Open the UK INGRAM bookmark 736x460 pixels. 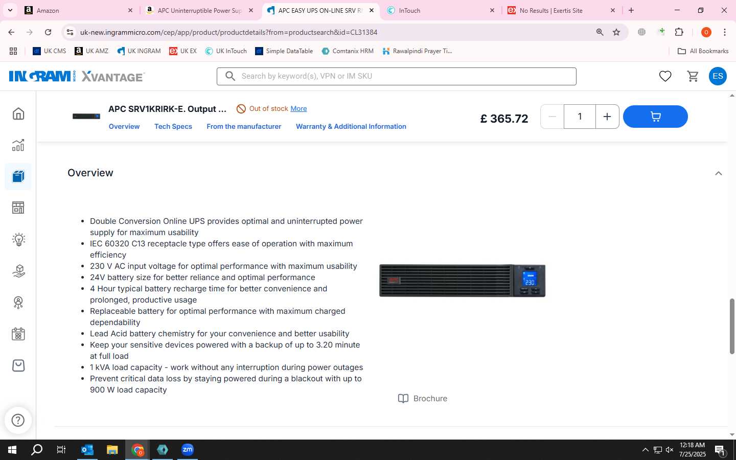(139, 51)
